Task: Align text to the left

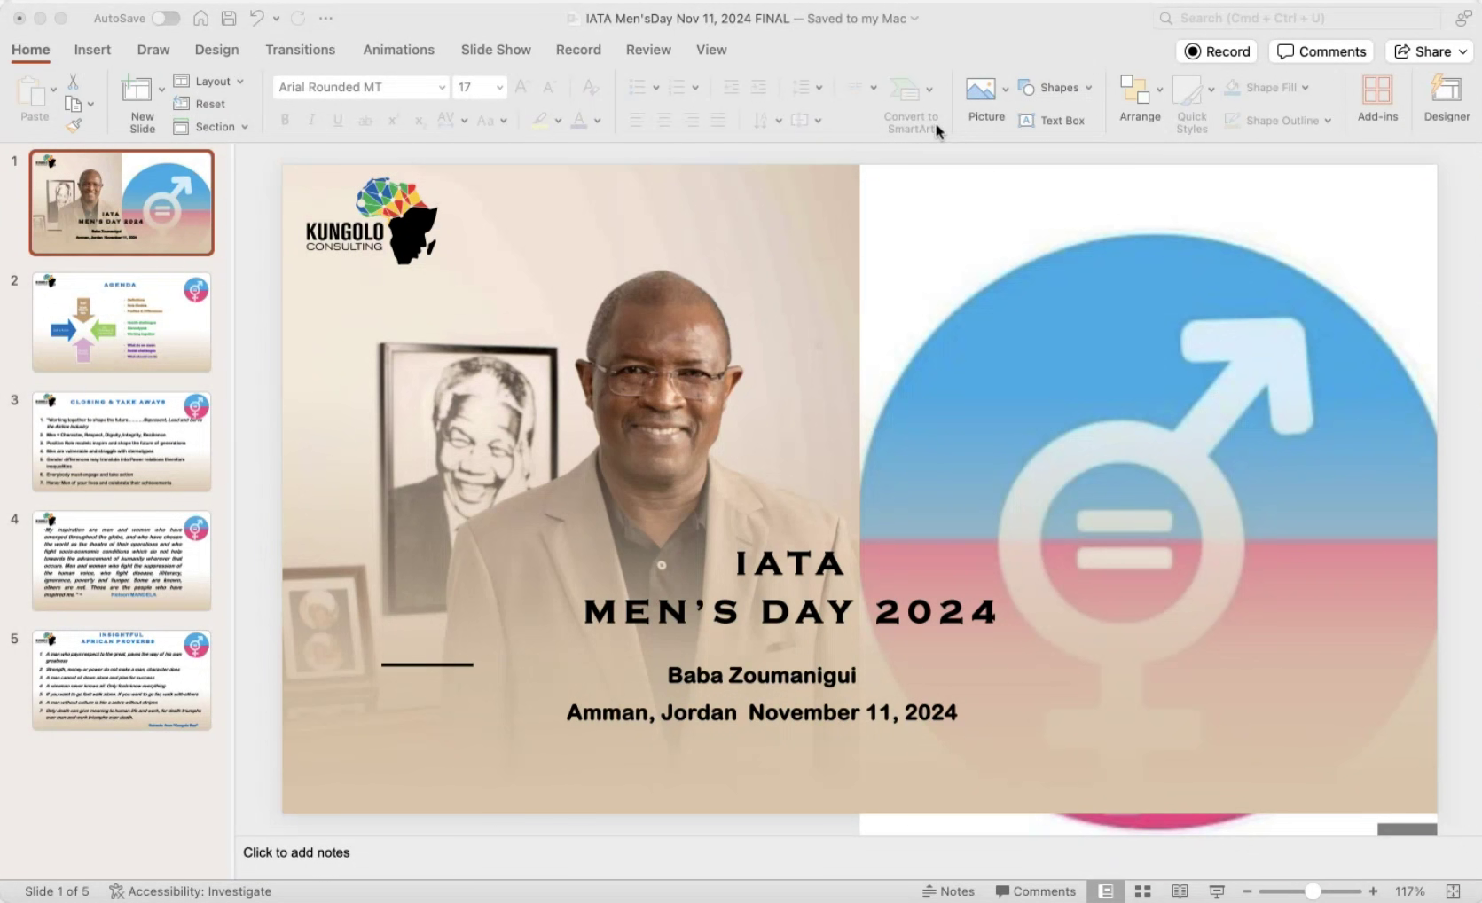Action: pyautogui.click(x=637, y=121)
